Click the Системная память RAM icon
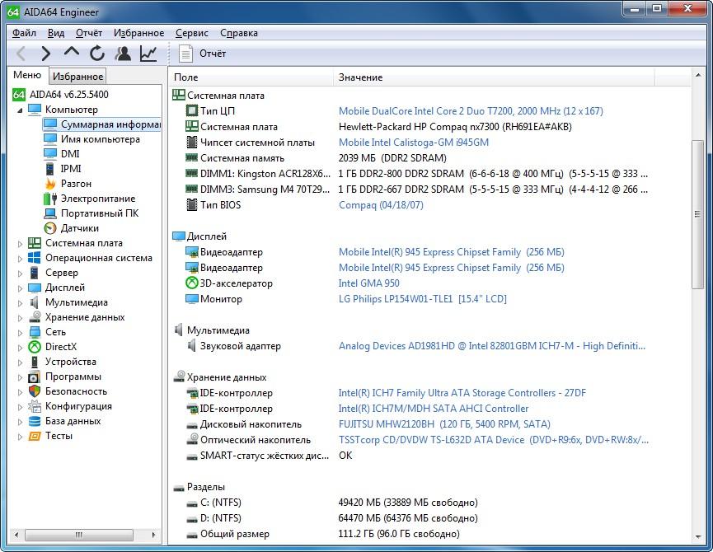Image resolution: width=713 pixels, height=552 pixels. (192, 158)
